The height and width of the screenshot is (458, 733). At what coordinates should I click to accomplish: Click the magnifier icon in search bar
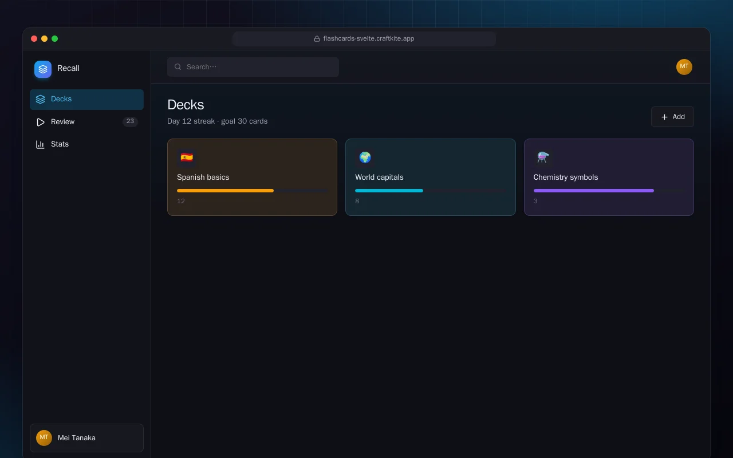coord(178,67)
